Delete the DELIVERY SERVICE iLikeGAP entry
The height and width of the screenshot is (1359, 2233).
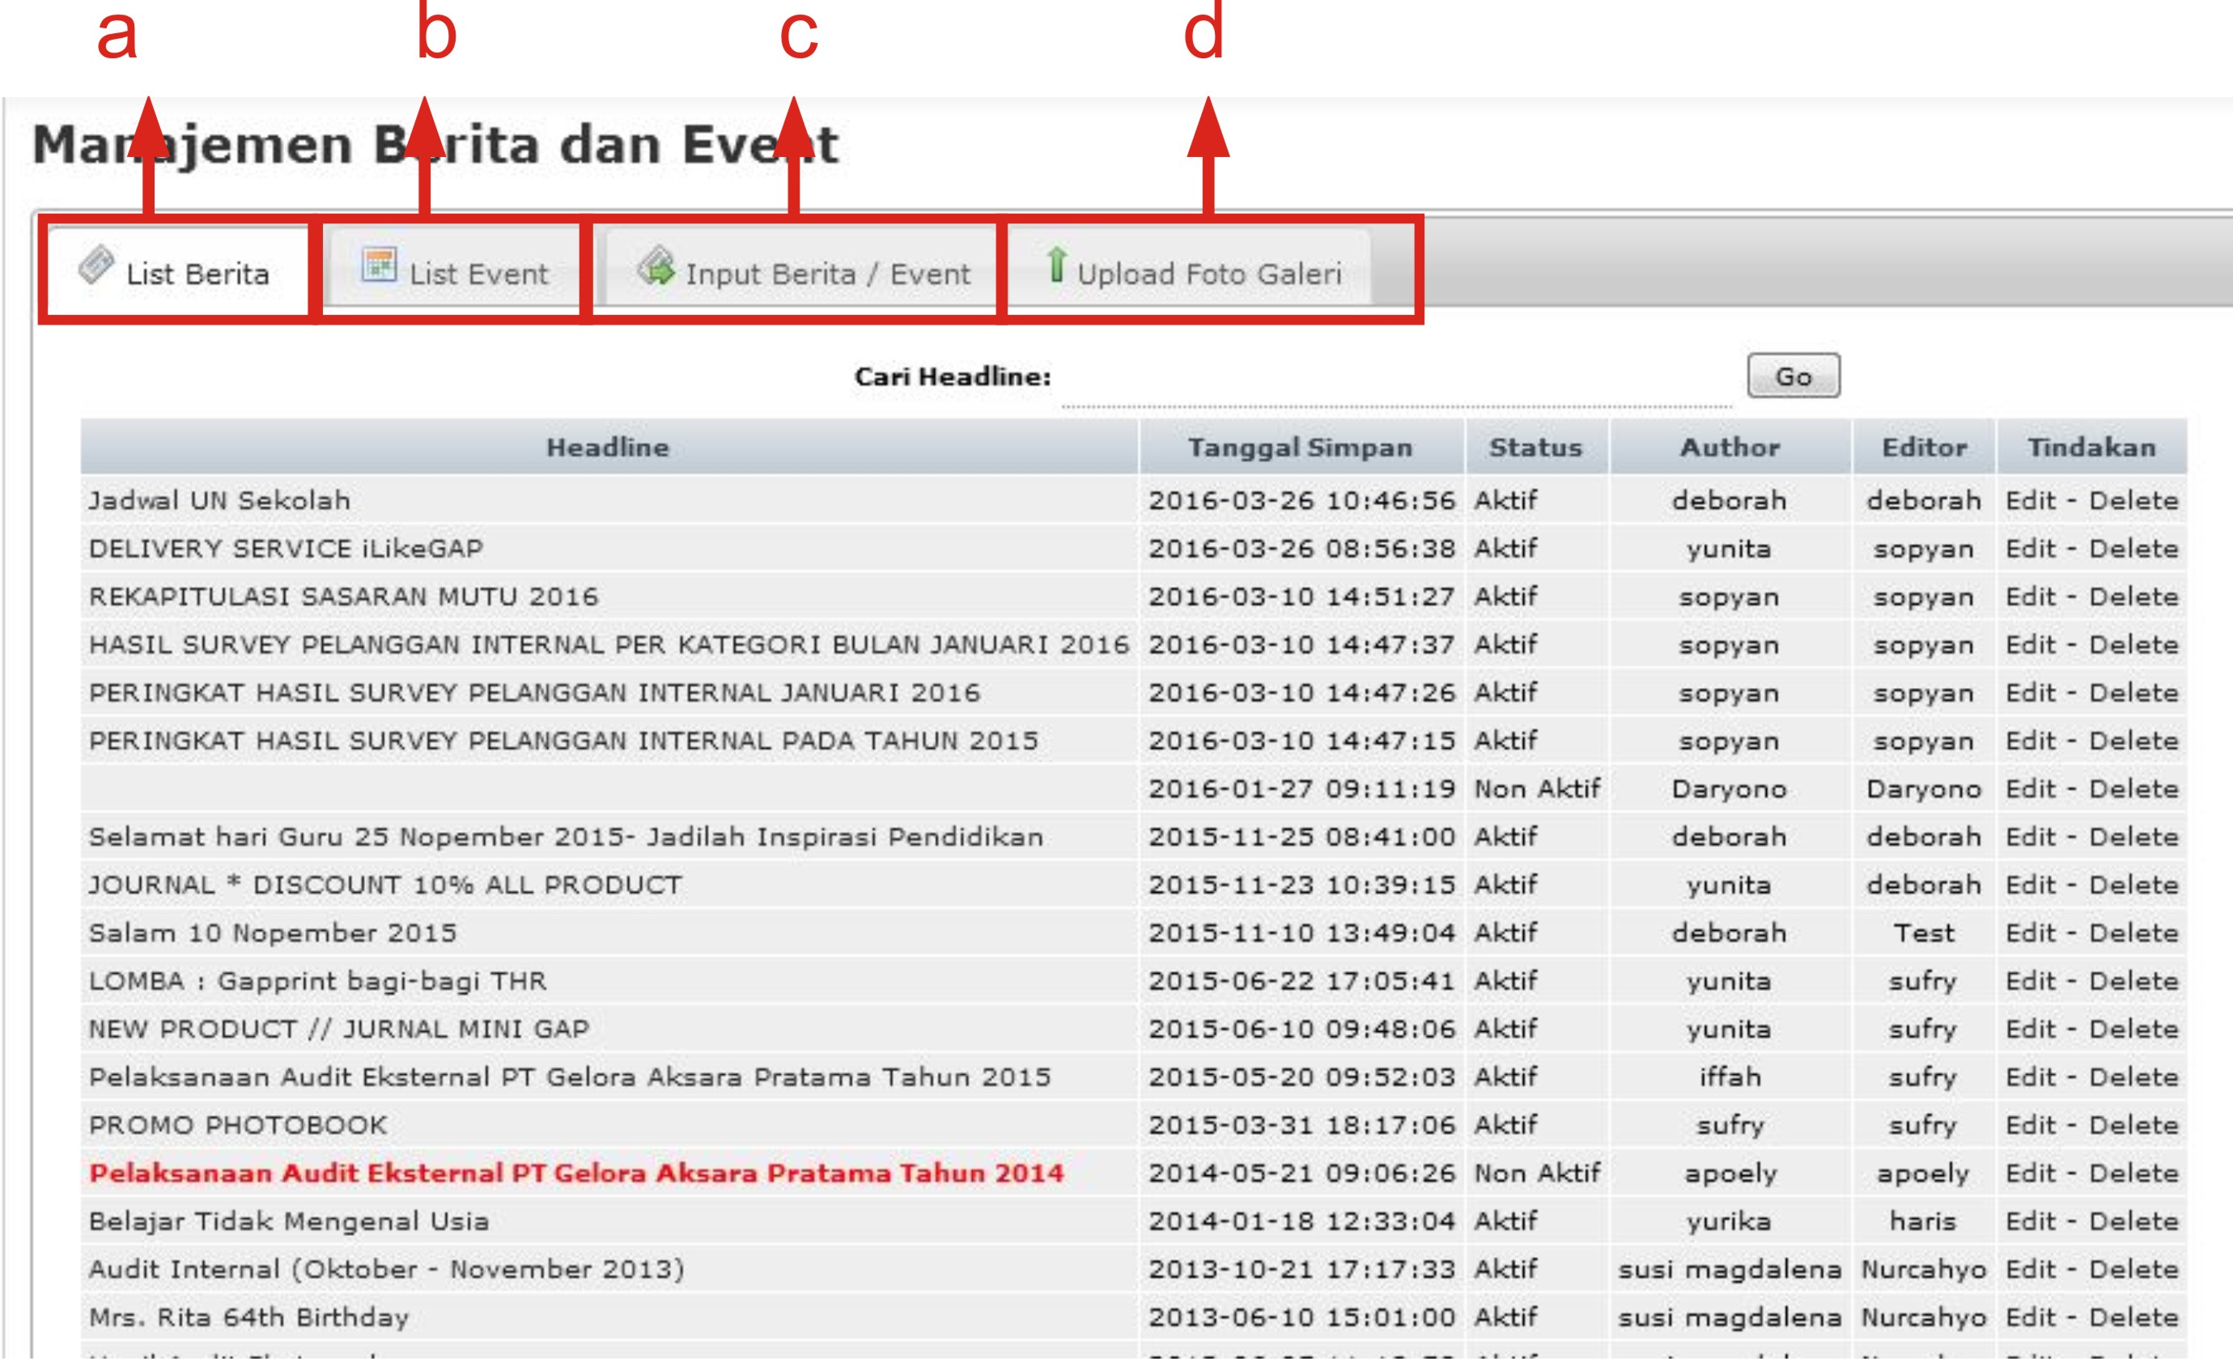pos(2133,549)
